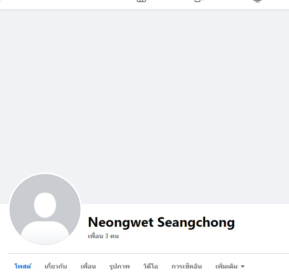Screen dimensions: 289x276
Task: Select the รูปภาพ tab
Action: point(119,266)
